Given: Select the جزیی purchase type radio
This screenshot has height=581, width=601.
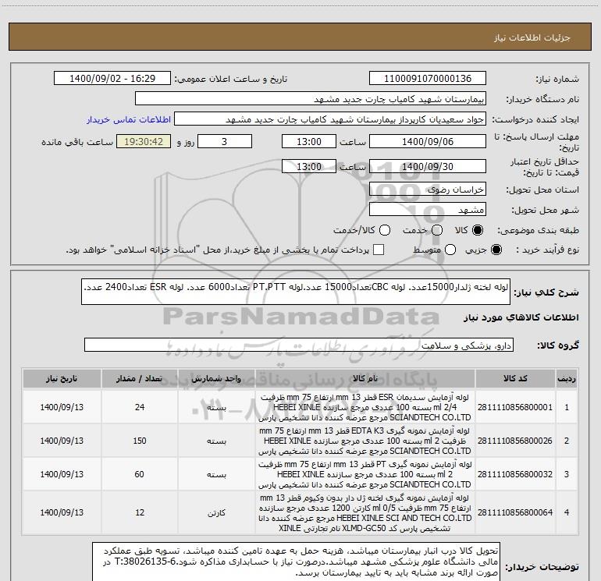Looking at the screenshot, I should [x=496, y=250].
